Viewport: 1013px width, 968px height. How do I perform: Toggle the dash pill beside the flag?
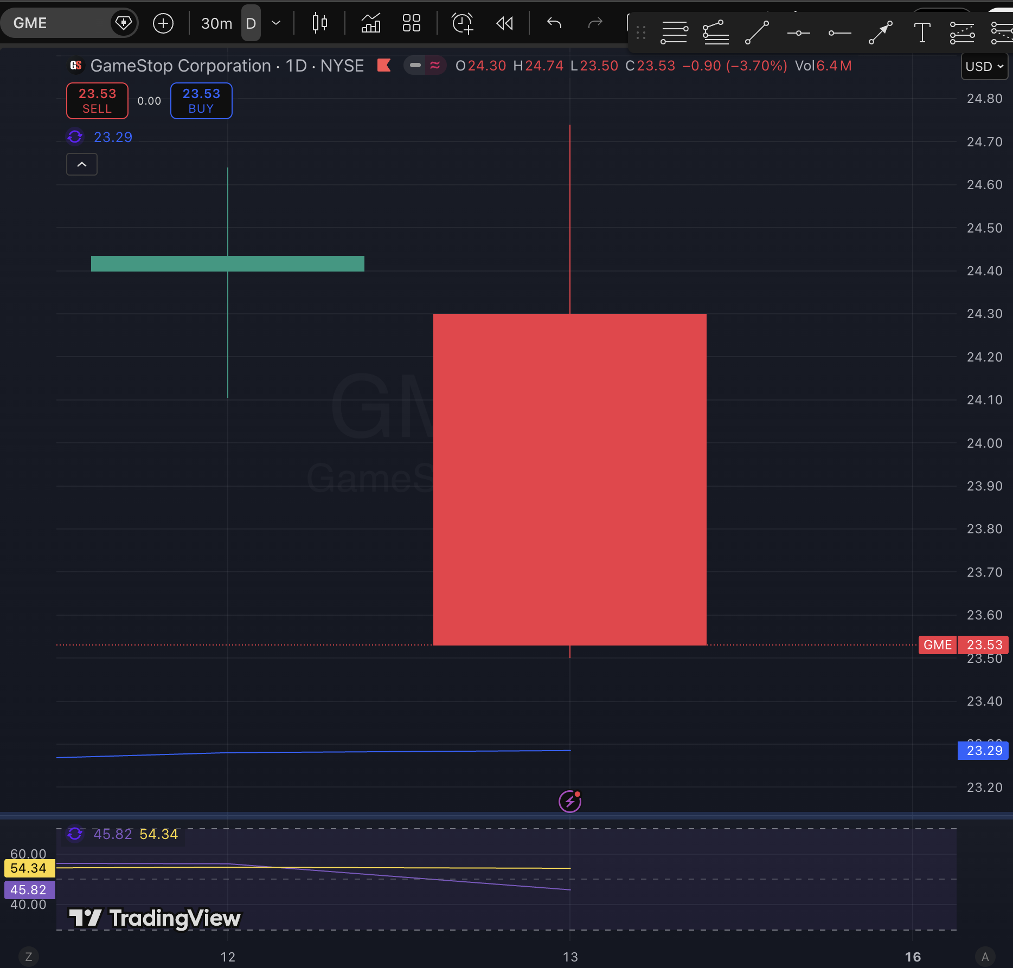click(x=415, y=66)
